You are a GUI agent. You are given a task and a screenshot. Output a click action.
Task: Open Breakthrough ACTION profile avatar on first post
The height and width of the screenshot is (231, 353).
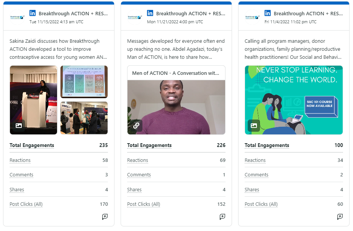pos(17,17)
